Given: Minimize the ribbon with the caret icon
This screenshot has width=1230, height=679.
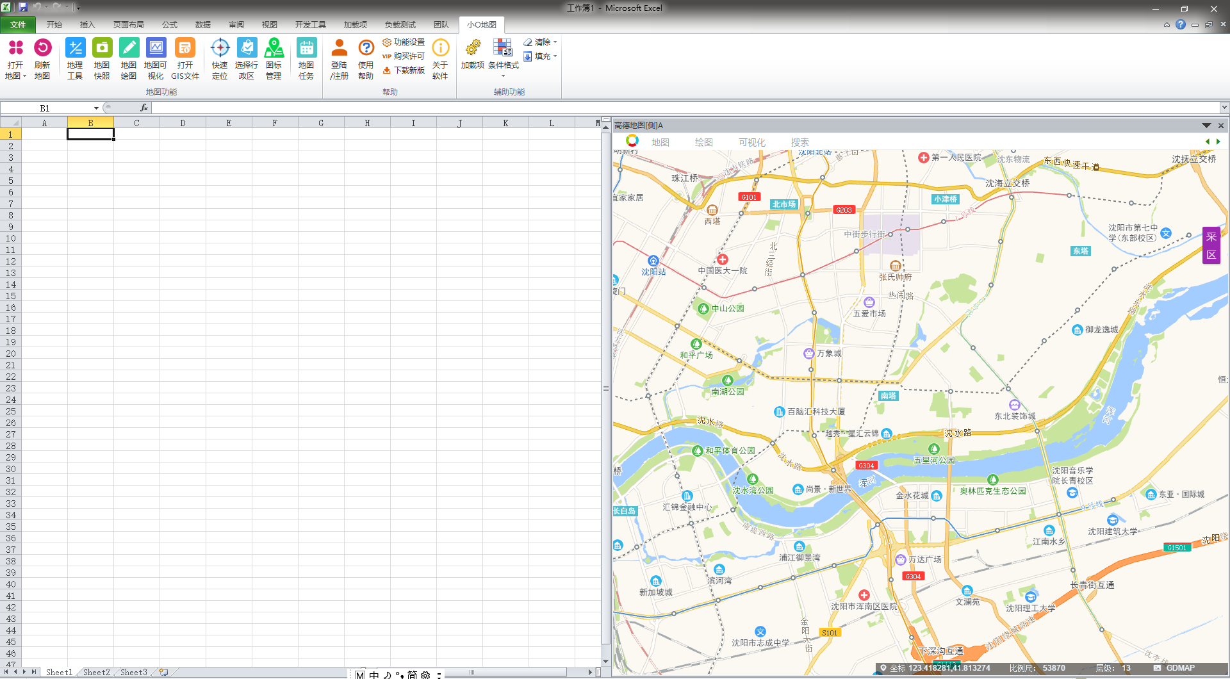Looking at the screenshot, I should (x=1167, y=25).
